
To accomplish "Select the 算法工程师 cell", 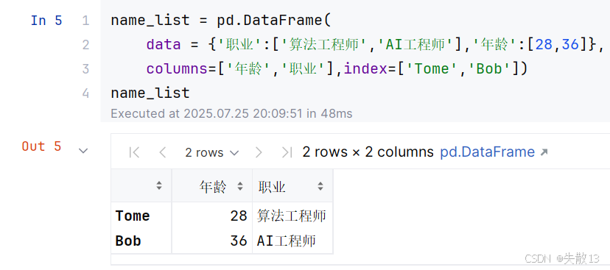I will coord(292,216).
